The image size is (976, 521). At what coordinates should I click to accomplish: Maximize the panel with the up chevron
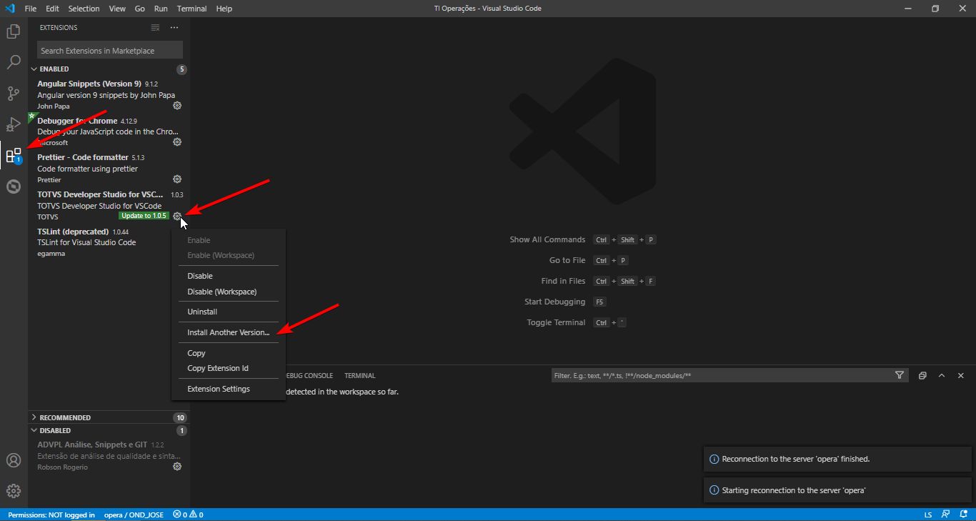[942, 375]
